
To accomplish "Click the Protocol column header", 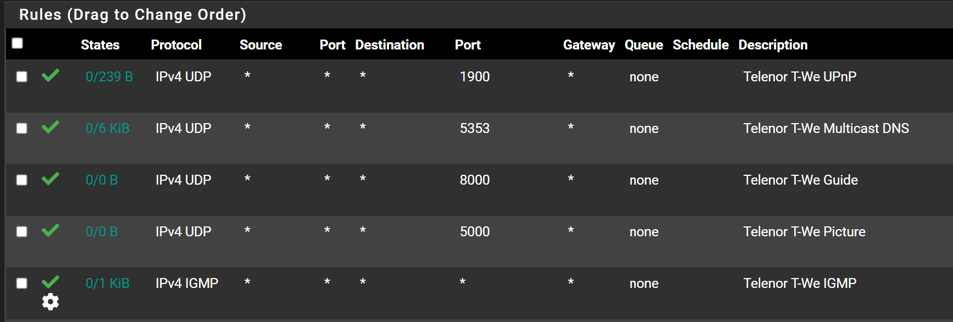I will point(176,45).
